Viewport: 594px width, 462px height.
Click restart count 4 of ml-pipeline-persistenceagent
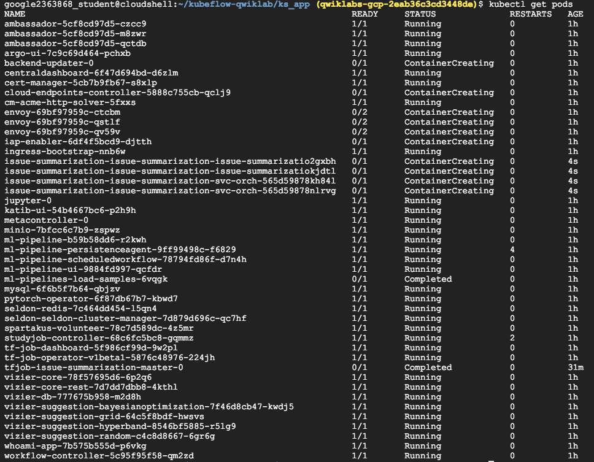[x=512, y=250]
